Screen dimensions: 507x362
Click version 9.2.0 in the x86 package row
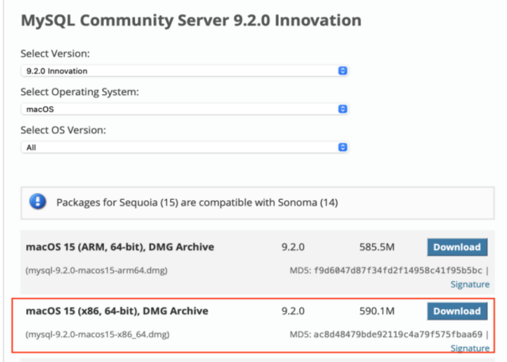coord(293,311)
